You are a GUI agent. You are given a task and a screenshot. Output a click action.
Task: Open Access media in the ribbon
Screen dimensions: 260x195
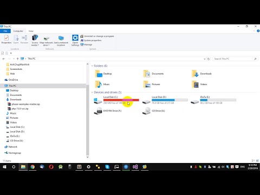click(35, 41)
